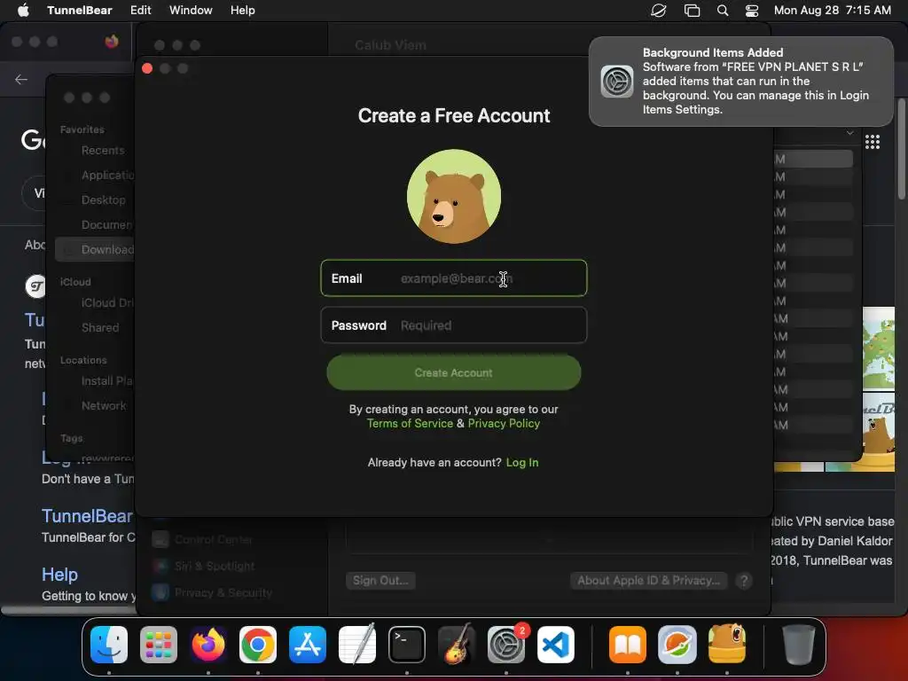Click the VPN Planet menu bar icon

coord(659,11)
